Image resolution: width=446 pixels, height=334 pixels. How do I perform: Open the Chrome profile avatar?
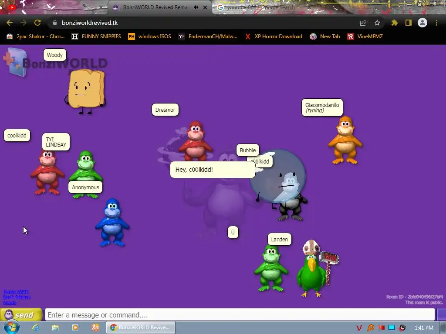(422, 23)
